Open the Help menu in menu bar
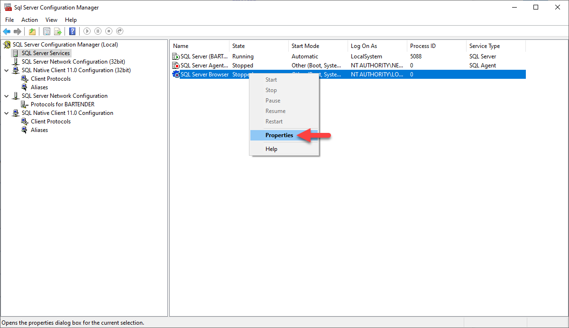The height and width of the screenshot is (328, 569). coord(71,20)
